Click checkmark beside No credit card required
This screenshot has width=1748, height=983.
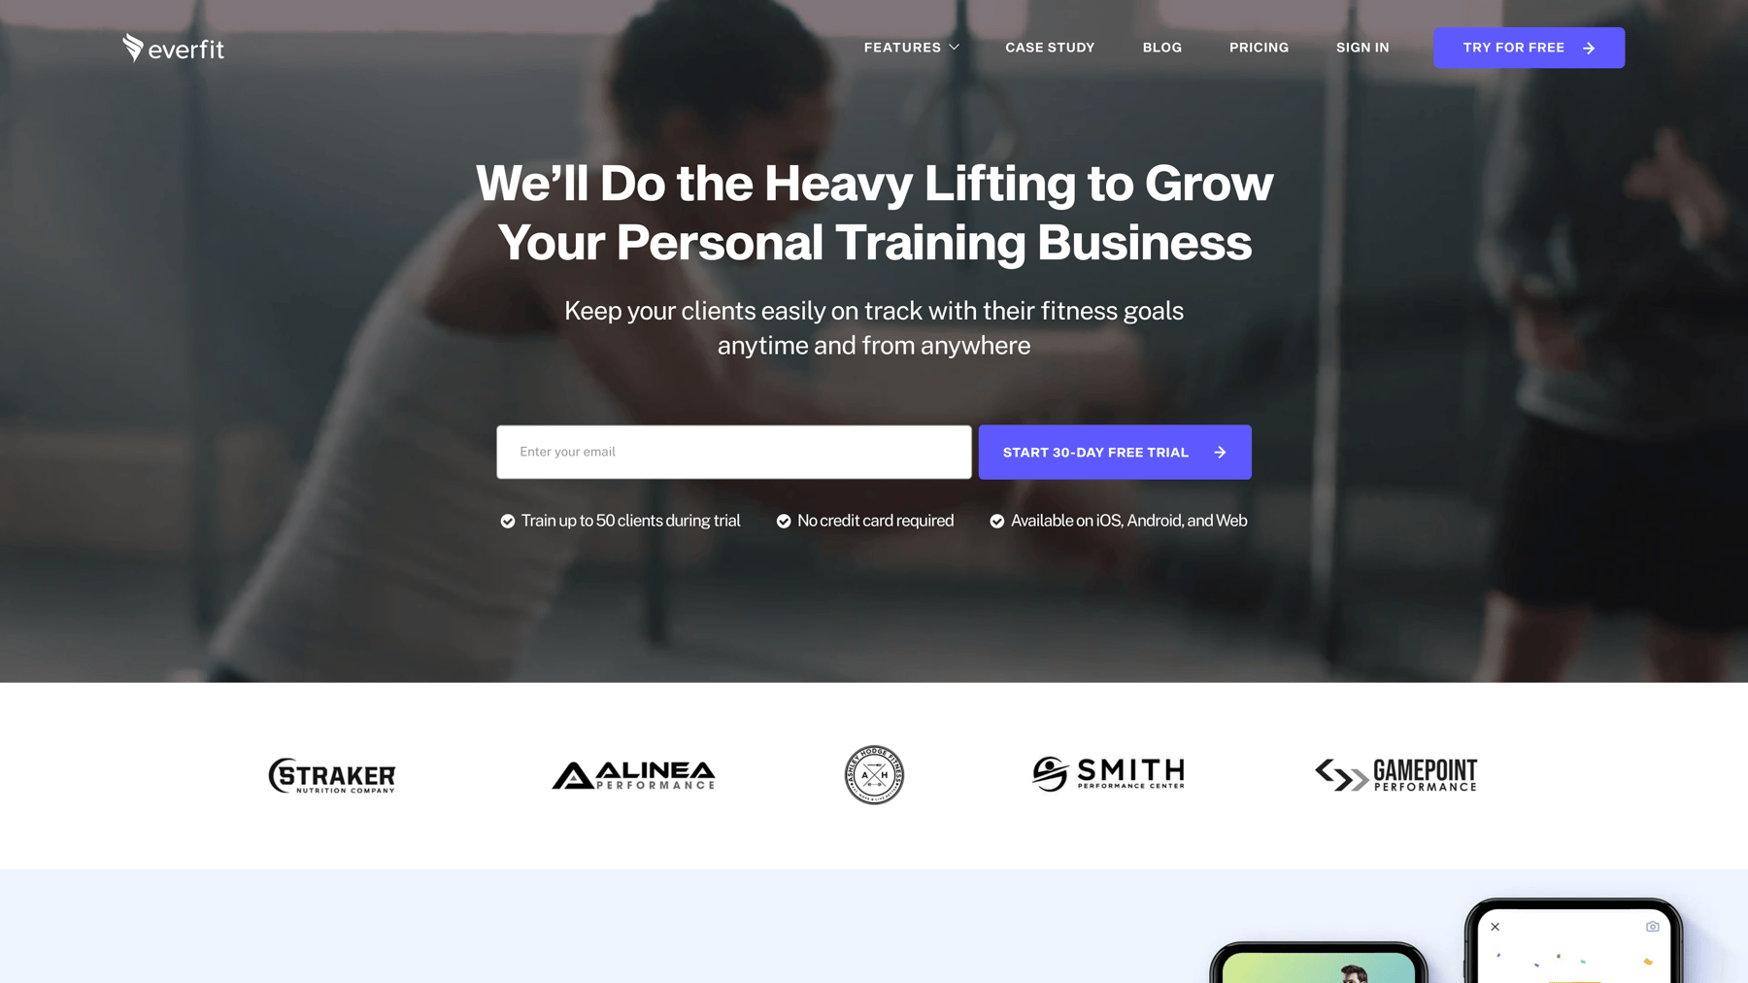point(784,522)
